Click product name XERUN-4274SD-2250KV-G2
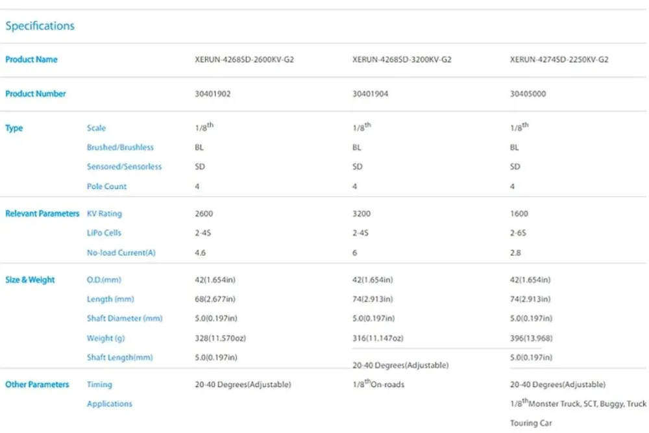 click(559, 59)
